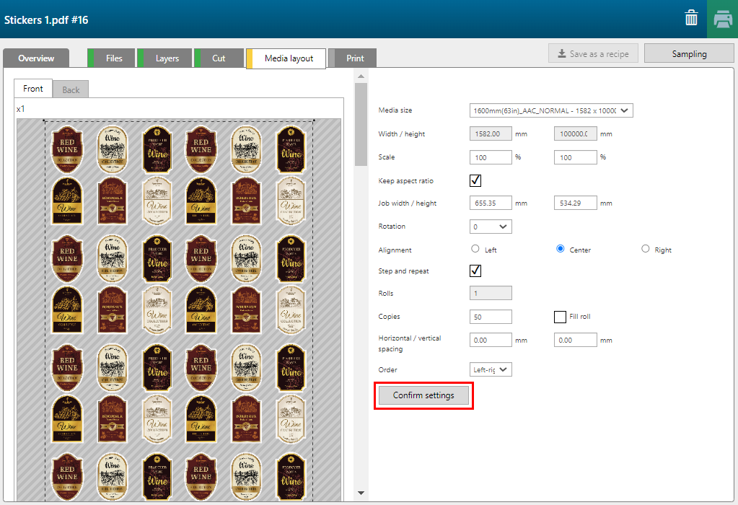Click the Copies input field
The width and height of the screenshot is (738, 505).
(491, 317)
